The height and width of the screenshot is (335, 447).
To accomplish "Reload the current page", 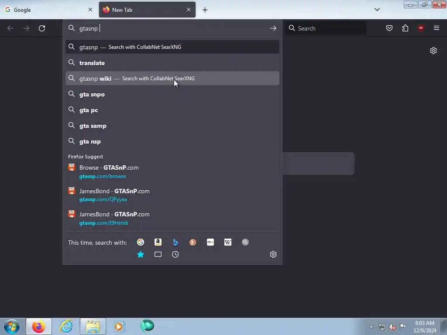I will click(42, 28).
